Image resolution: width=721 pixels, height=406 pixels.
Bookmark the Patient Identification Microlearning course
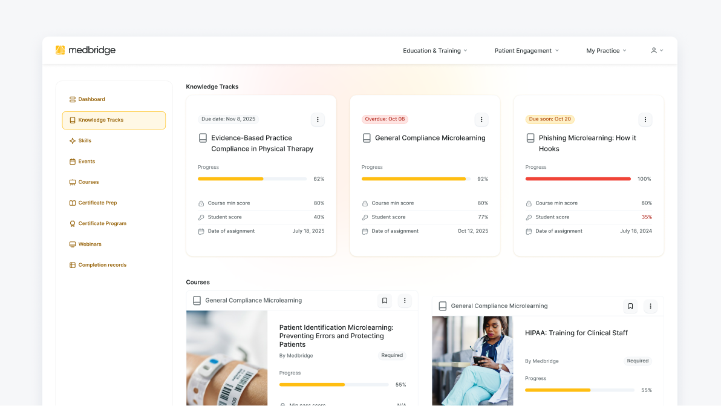385,301
